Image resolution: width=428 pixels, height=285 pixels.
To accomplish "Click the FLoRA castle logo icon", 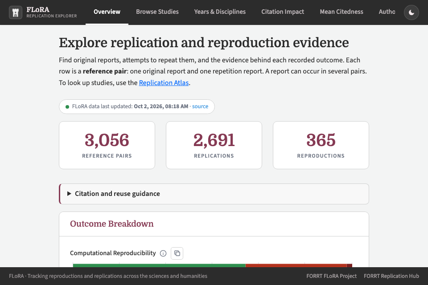I will (x=16, y=12).
